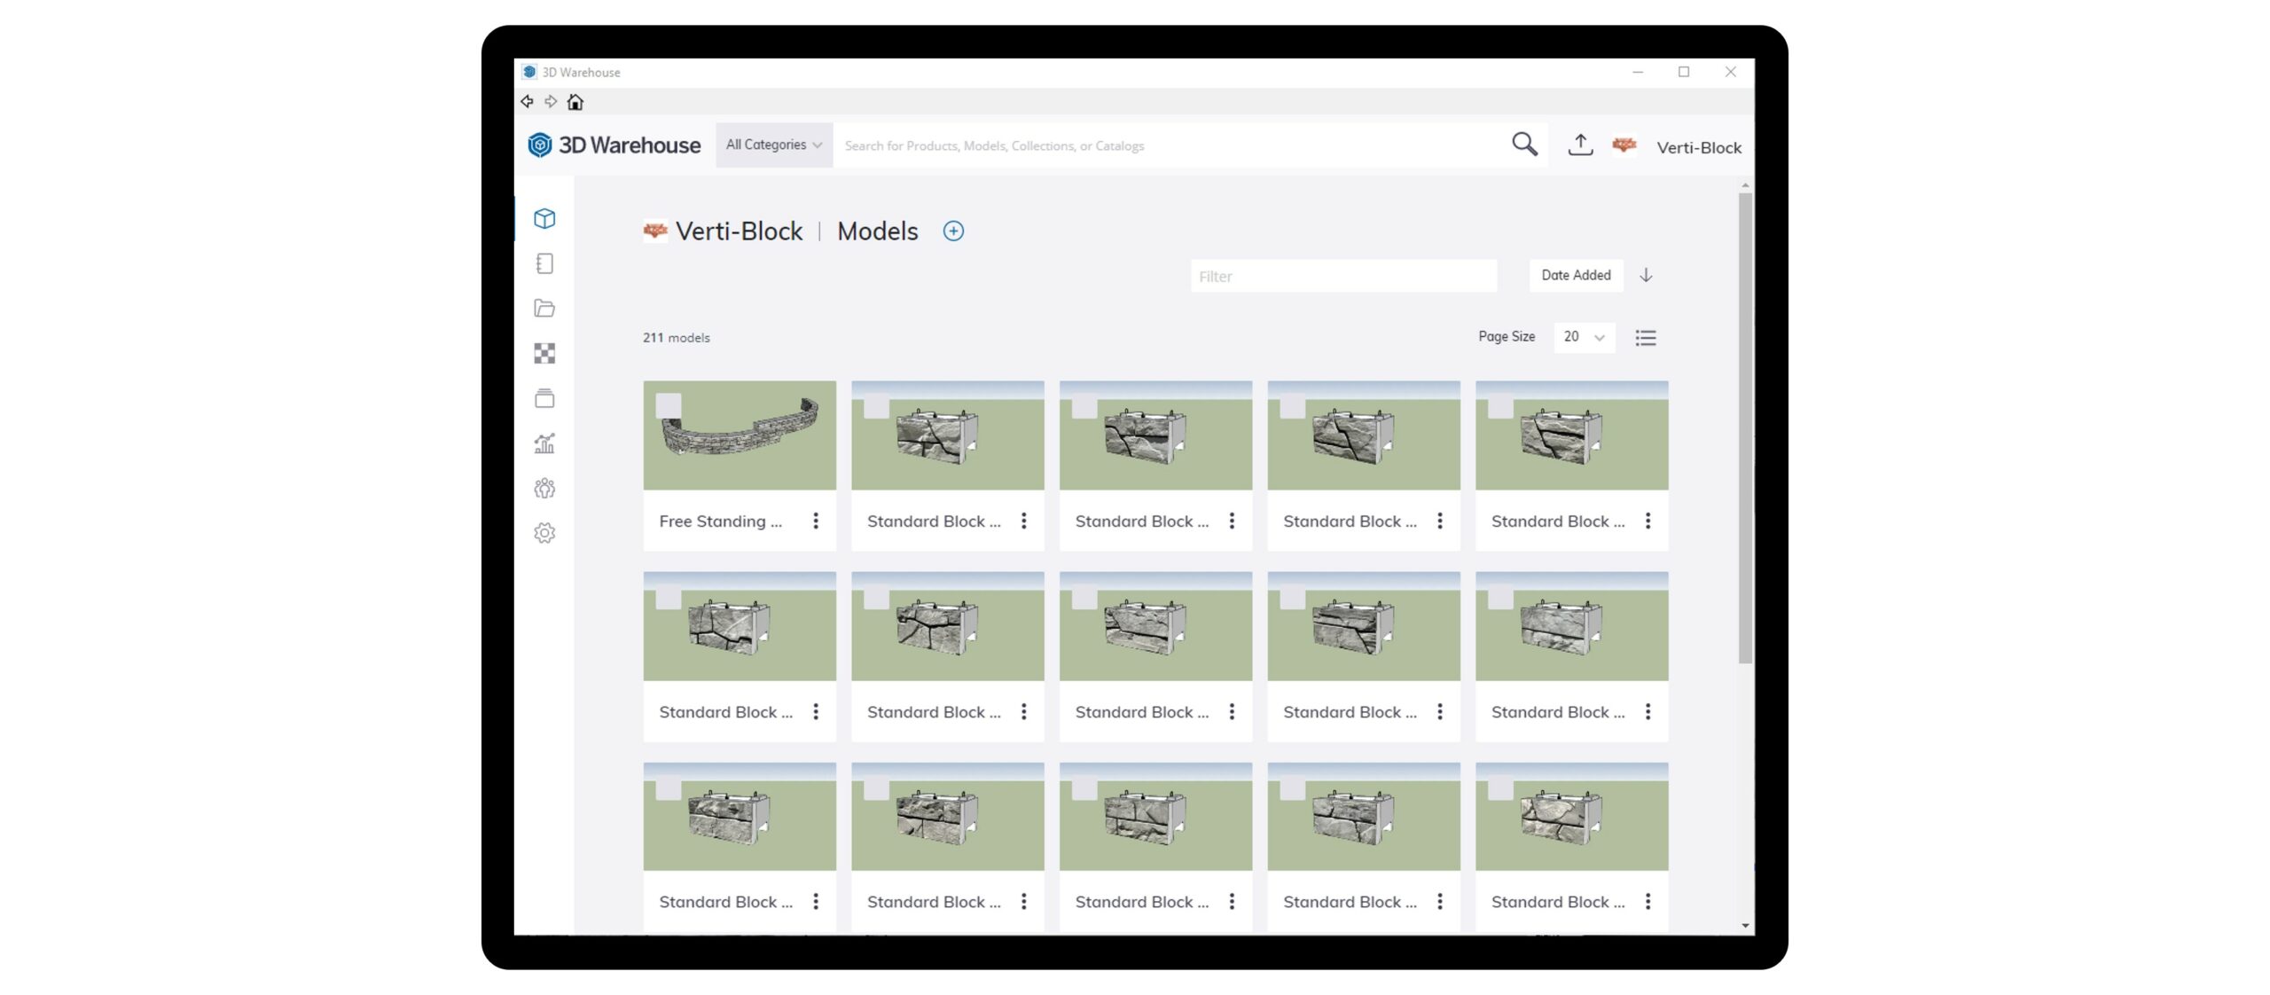This screenshot has height=995, width=2270.
Task: Tick checkbox on second row's first card
Action: click(669, 597)
